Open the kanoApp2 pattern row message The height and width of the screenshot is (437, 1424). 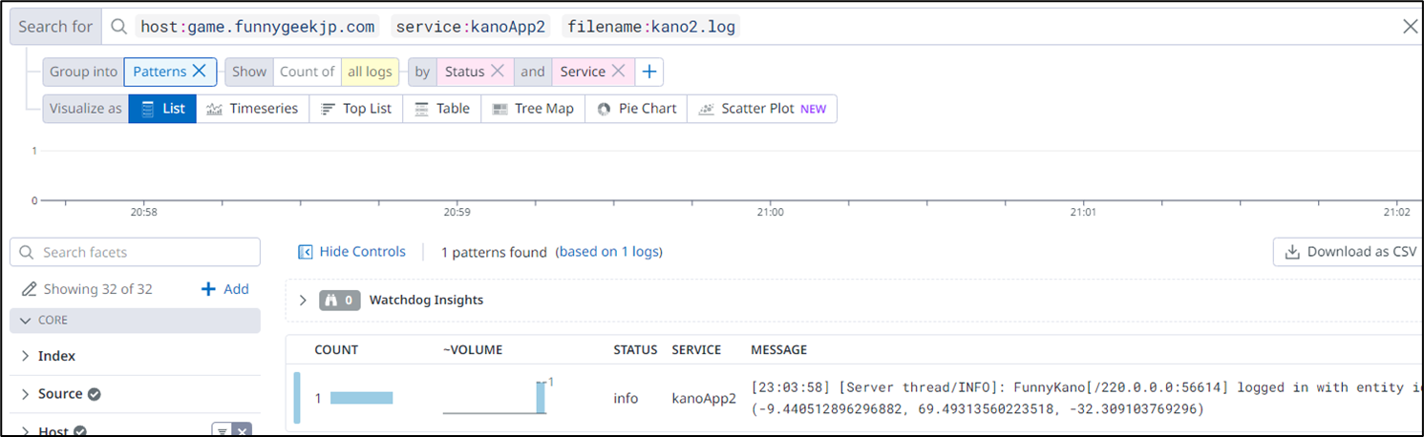point(1087,398)
